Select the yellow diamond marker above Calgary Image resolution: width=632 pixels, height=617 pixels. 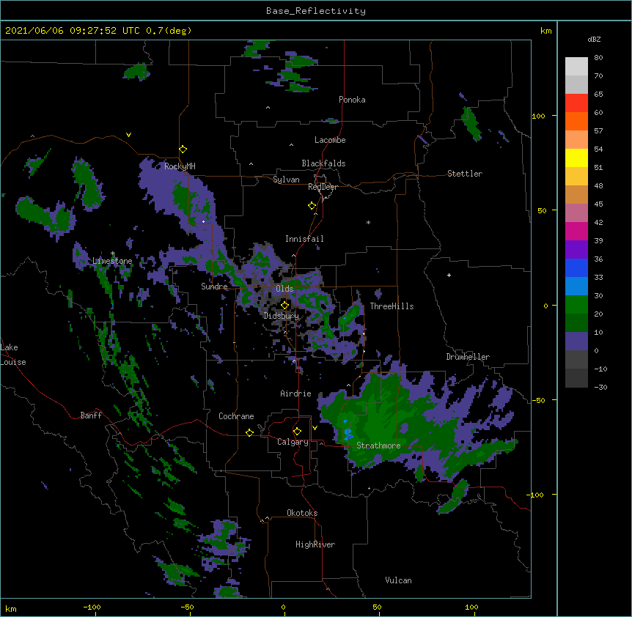[x=297, y=432]
